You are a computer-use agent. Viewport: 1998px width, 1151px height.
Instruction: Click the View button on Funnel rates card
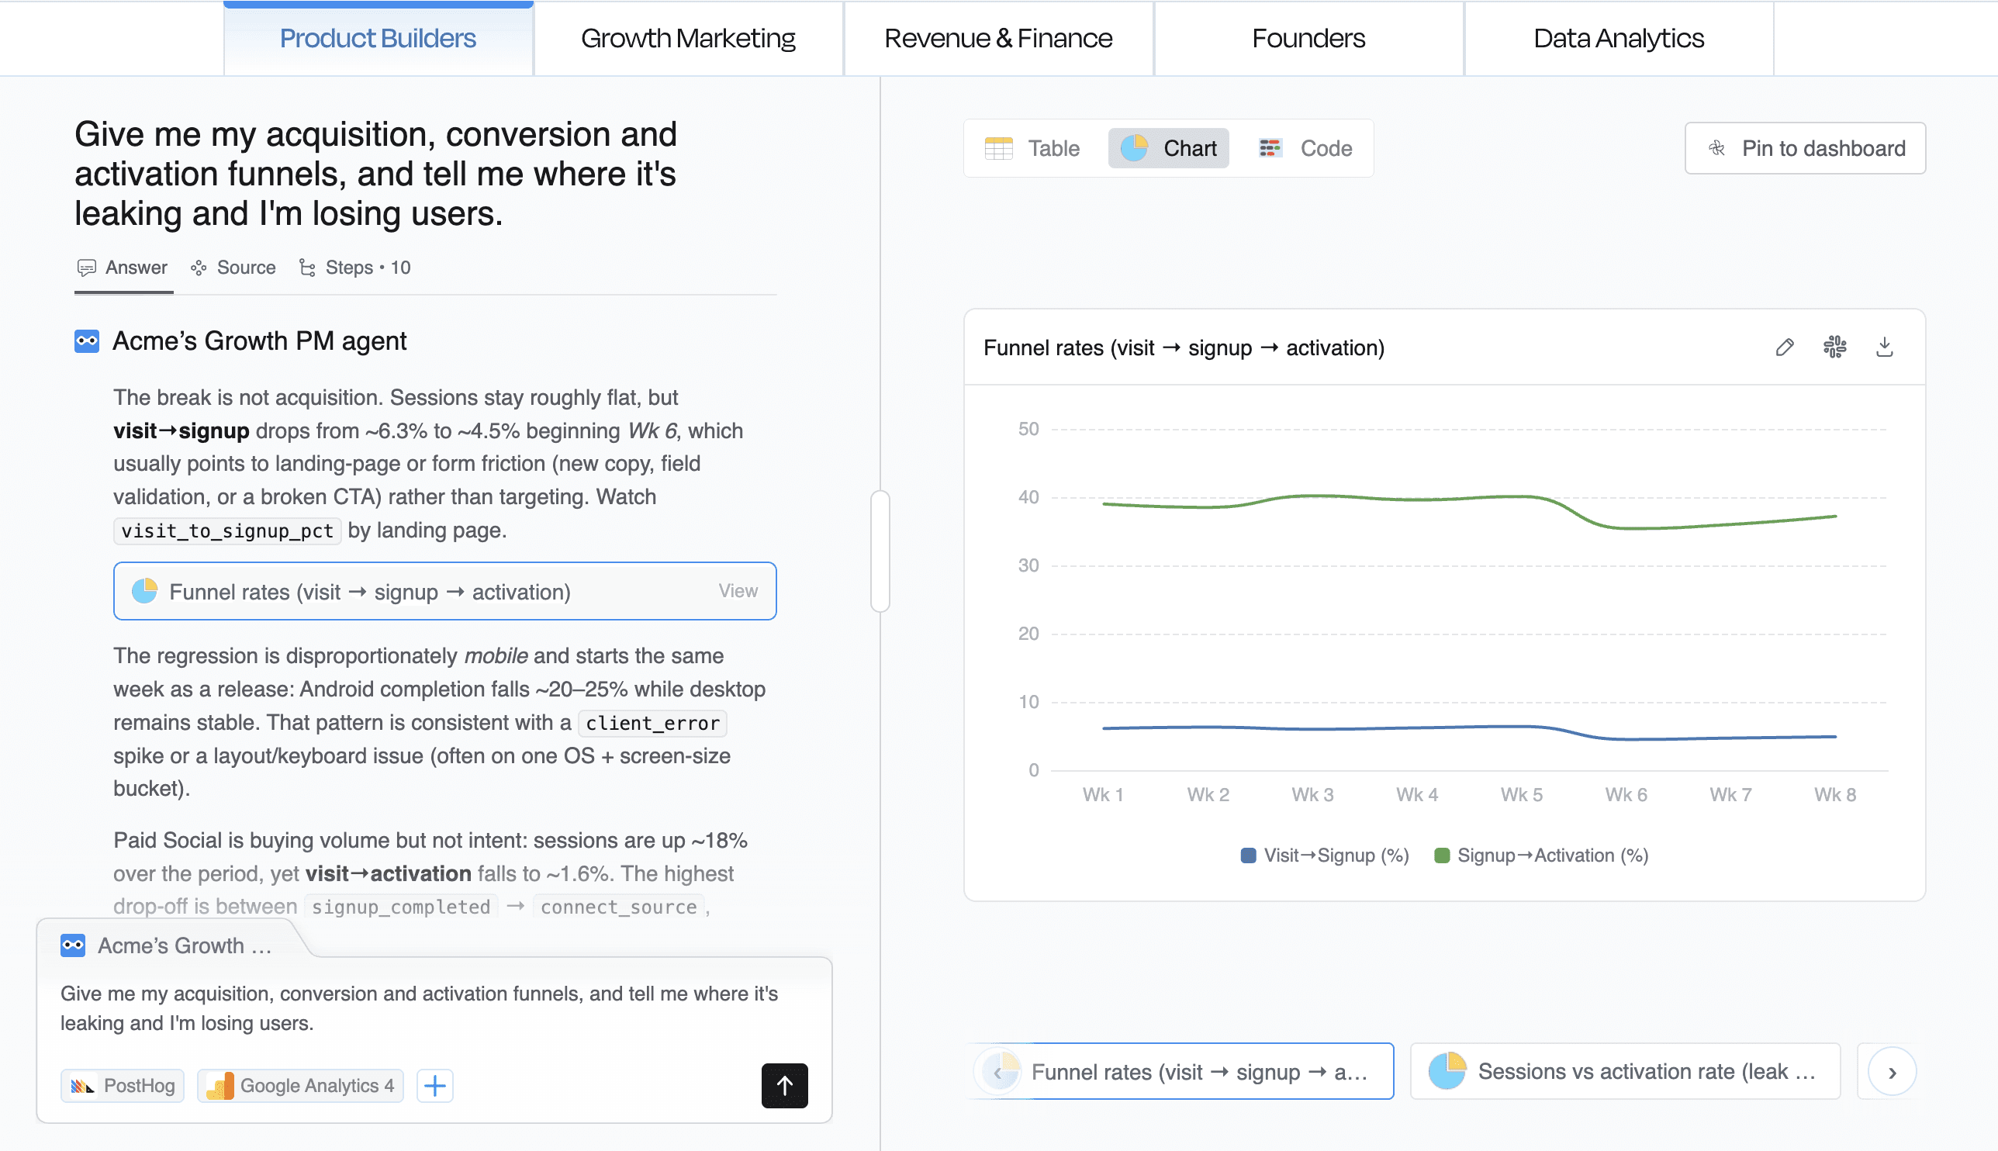coord(737,590)
